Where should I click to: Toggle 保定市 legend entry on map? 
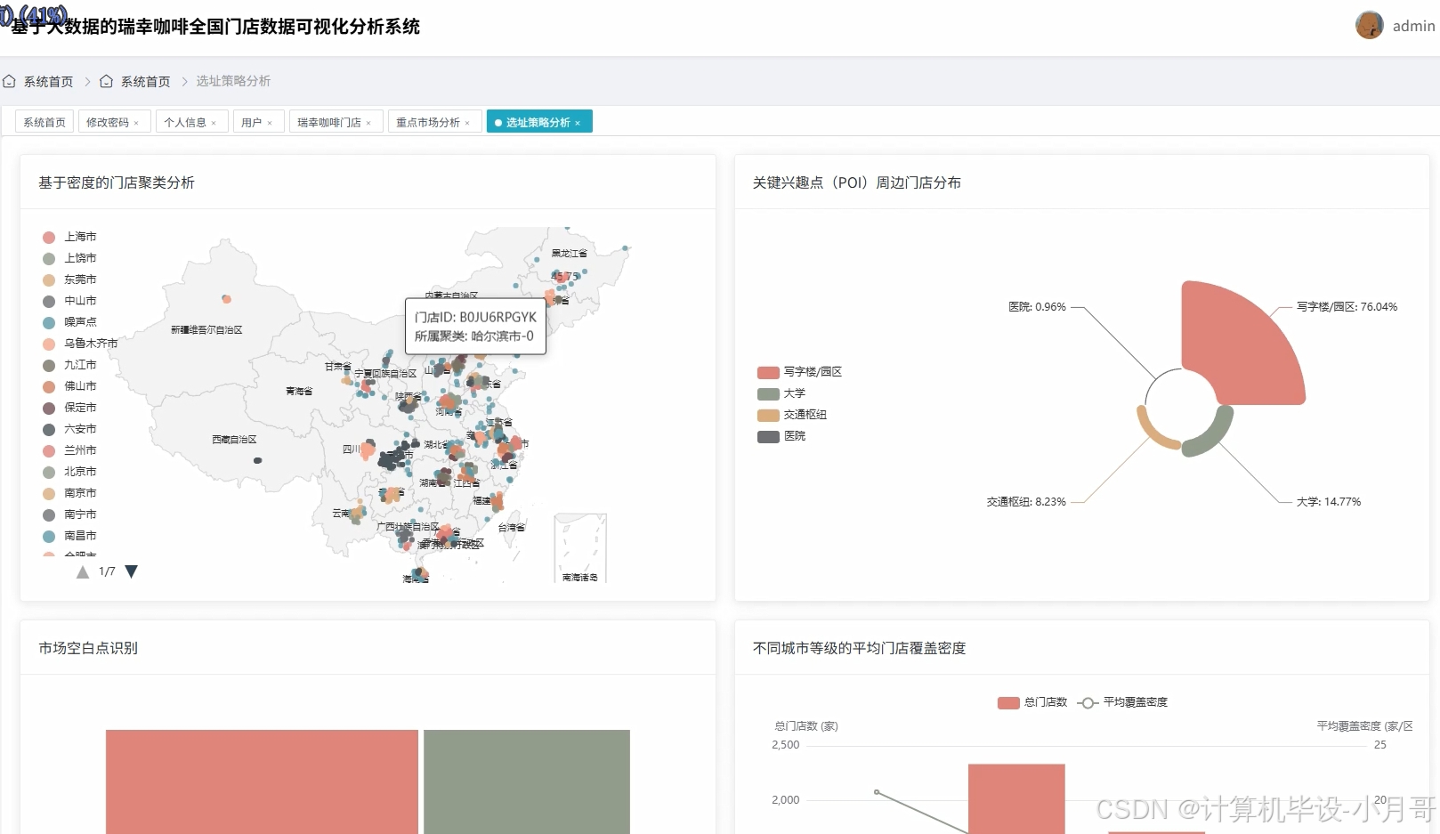click(69, 408)
